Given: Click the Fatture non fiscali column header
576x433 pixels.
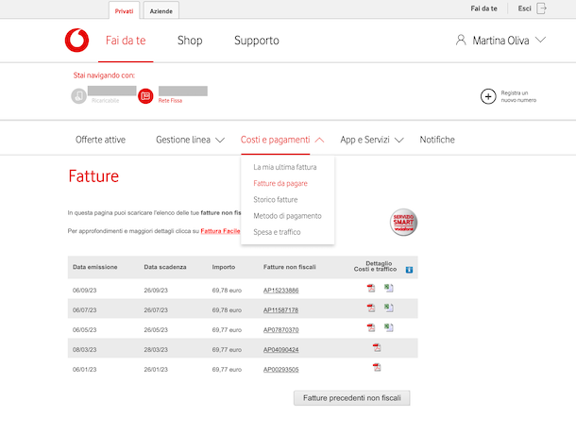Looking at the screenshot, I should [290, 267].
